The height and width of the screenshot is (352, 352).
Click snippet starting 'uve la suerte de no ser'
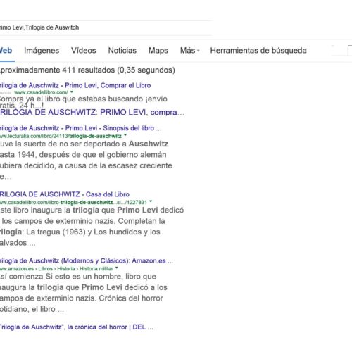pyautogui.click(x=86, y=160)
